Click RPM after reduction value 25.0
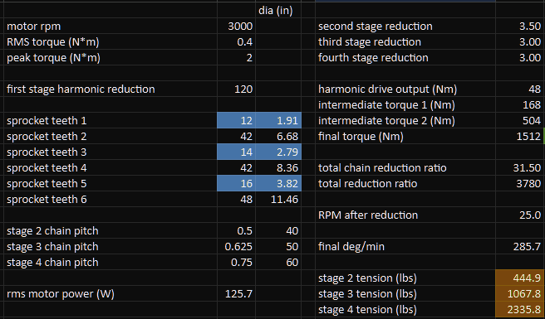 coord(520,215)
